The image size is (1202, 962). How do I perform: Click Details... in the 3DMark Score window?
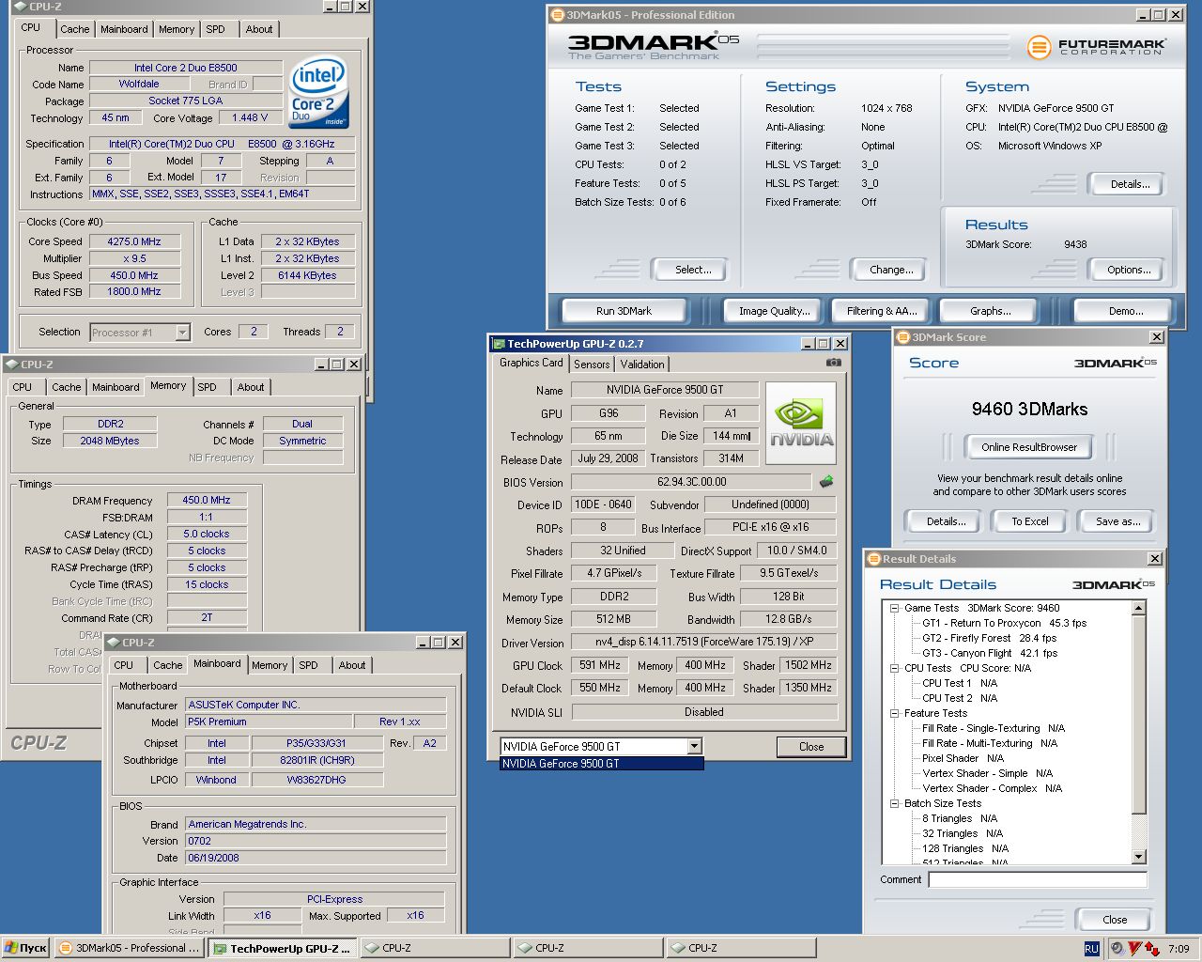pyautogui.click(x=946, y=521)
